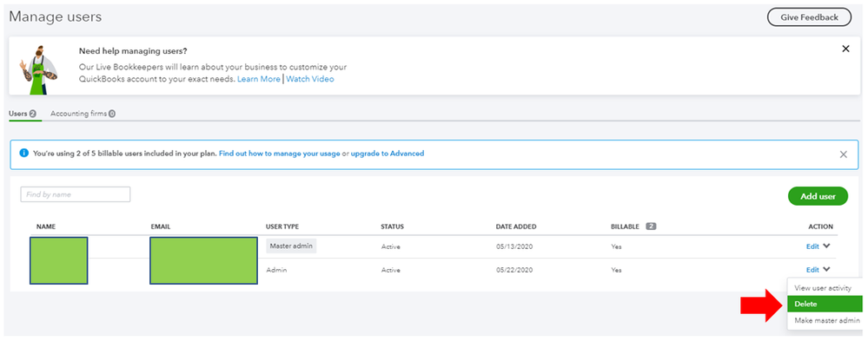The width and height of the screenshot is (868, 341).
Task: Open the Learn More link
Action: (x=259, y=79)
